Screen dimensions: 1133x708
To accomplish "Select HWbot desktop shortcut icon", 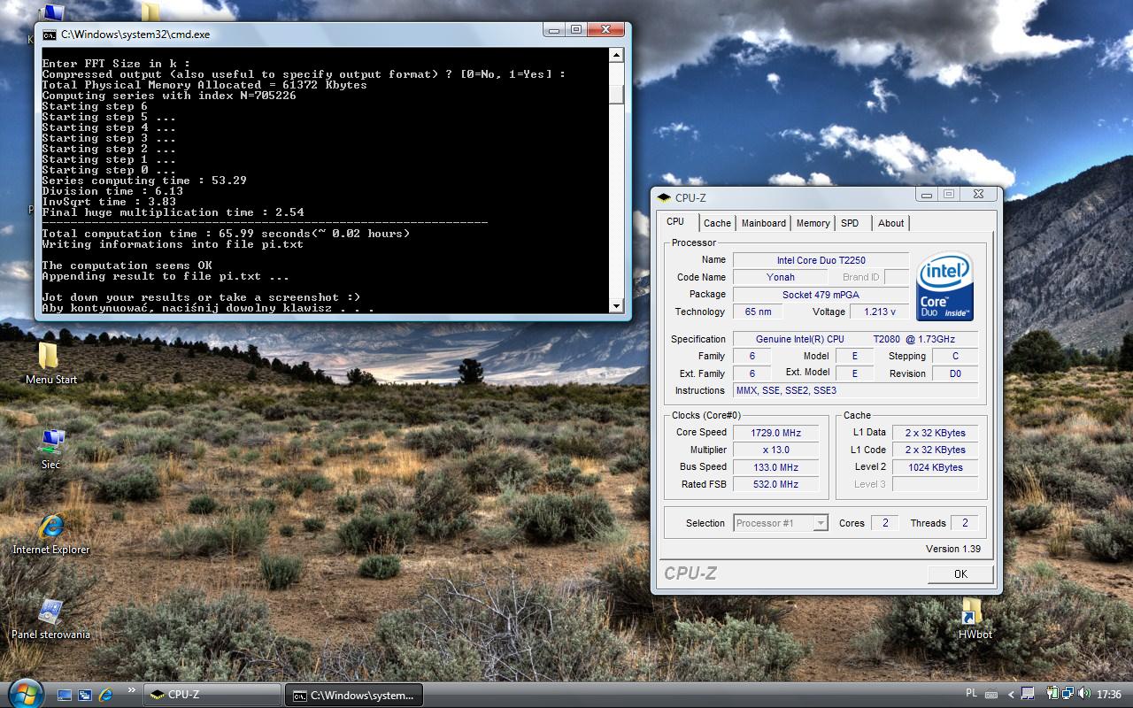I will pyautogui.click(x=972, y=611).
